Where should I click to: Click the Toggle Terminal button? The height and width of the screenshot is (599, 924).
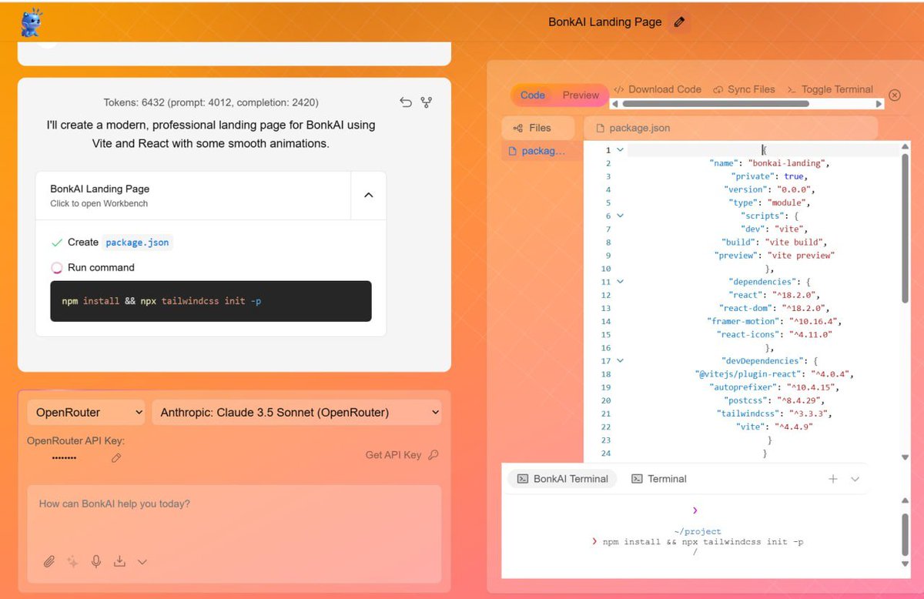pos(829,89)
